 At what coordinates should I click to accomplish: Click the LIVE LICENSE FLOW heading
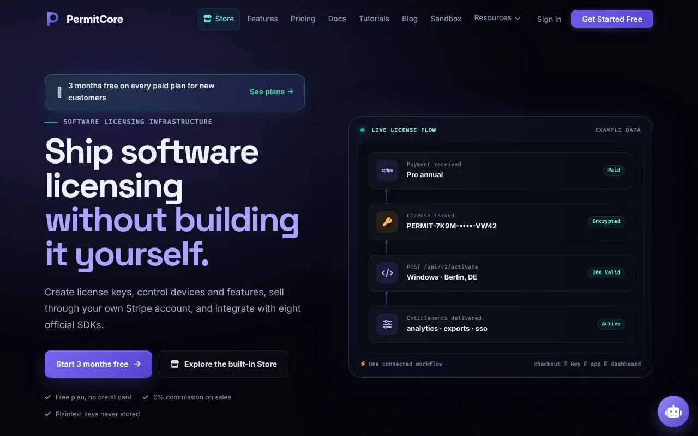point(404,130)
